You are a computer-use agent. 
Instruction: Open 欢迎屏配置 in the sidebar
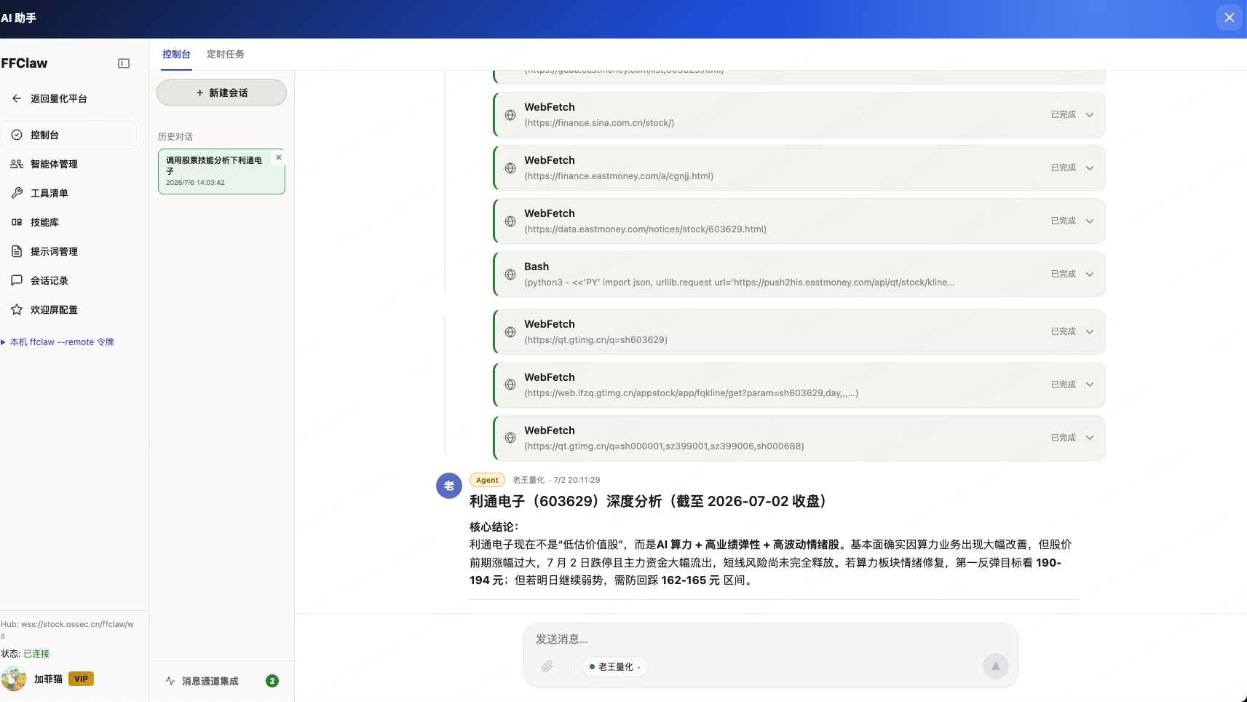point(69,309)
